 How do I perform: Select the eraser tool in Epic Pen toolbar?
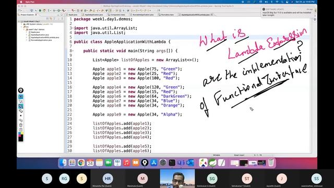tap(21, 111)
